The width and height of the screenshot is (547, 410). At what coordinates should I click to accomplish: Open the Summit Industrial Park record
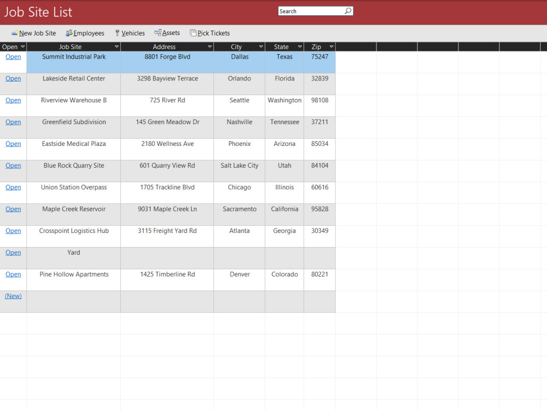pos(13,57)
